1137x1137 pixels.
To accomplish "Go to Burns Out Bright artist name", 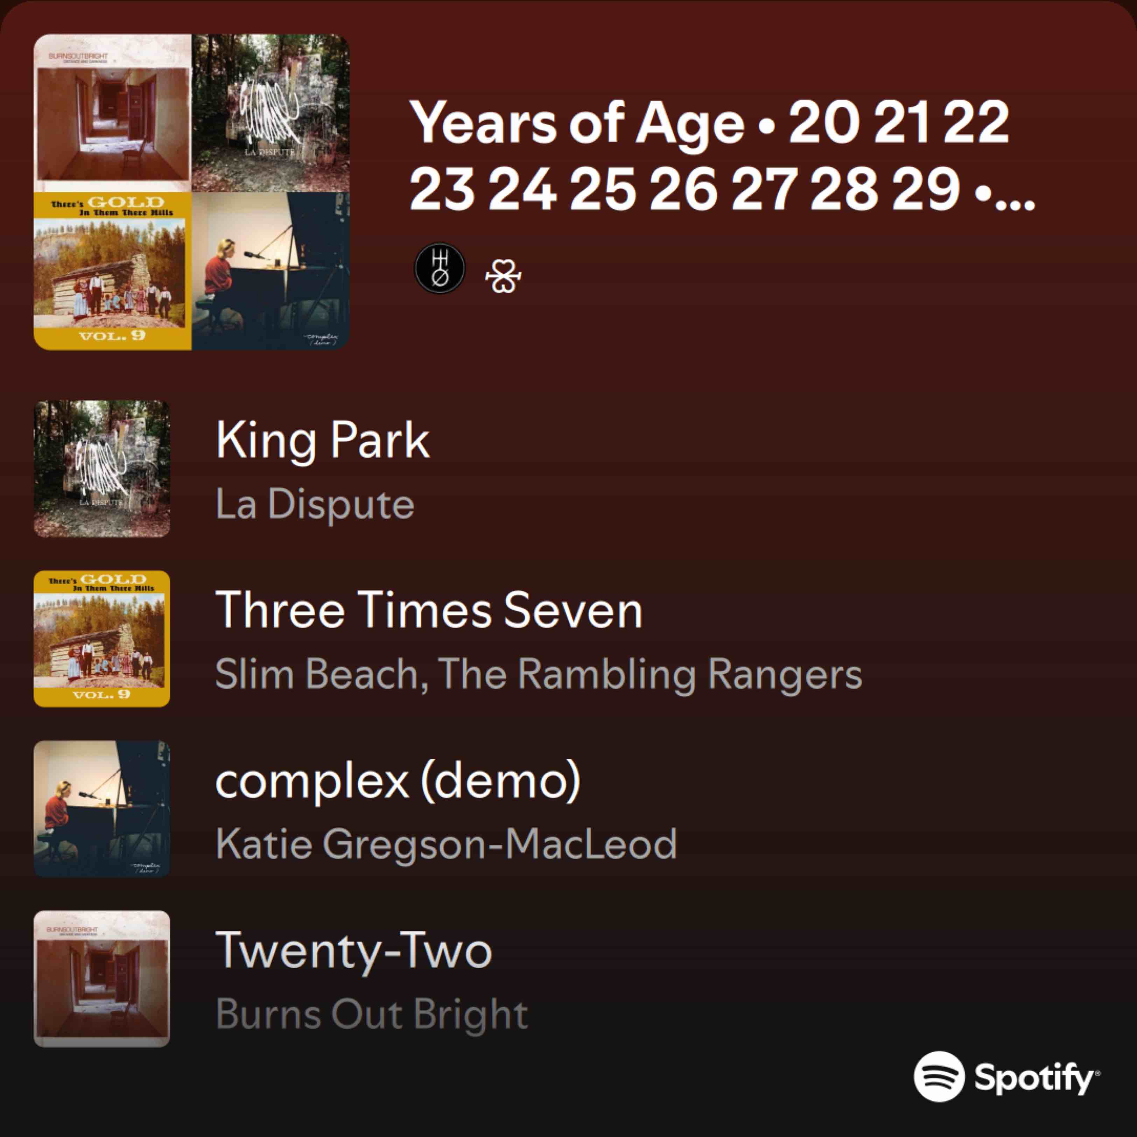I will coord(372,1014).
